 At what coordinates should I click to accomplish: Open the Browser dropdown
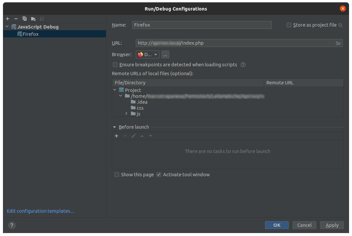tap(148, 54)
